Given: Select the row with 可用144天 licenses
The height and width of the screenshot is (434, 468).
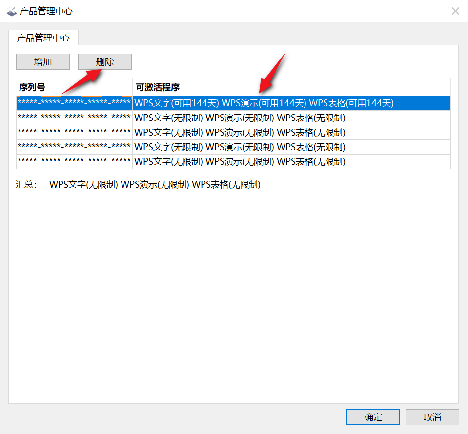Looking at the screenshot, I should pos(233,103).
